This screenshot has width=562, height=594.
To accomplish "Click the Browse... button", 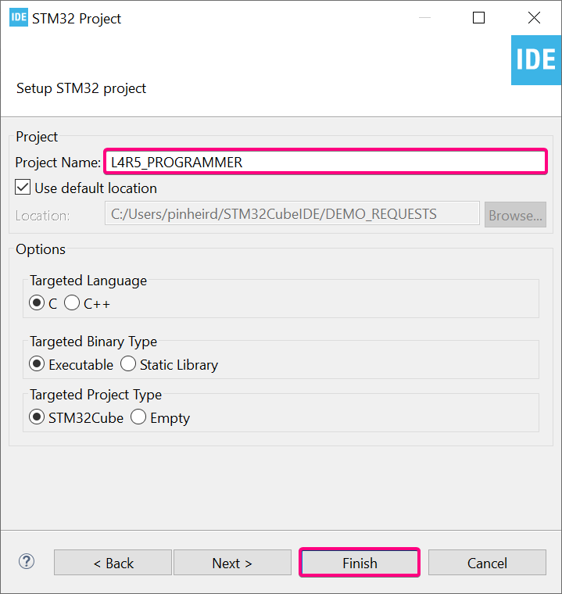I will (x=515, y=215).
